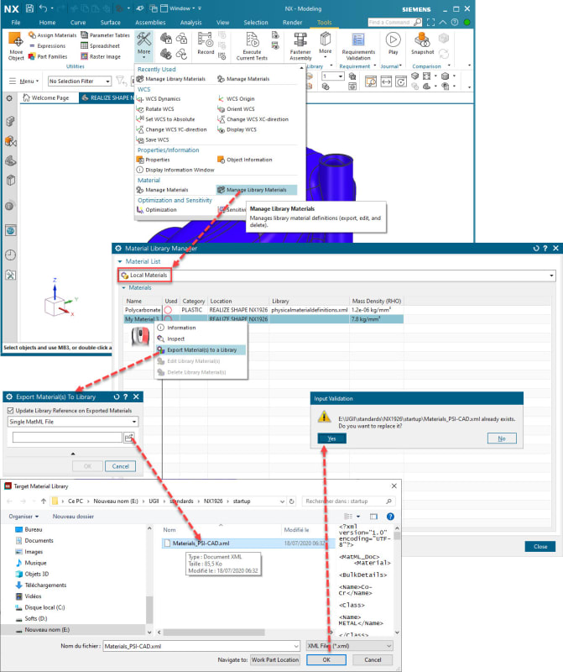The image size is (563, 672).
Task: Select Display WCS option
Action: [x=237, y=129]
